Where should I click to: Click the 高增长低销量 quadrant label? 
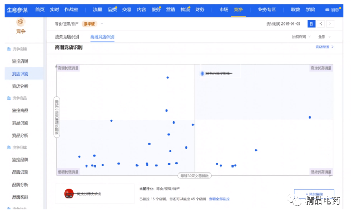[68, 68]
